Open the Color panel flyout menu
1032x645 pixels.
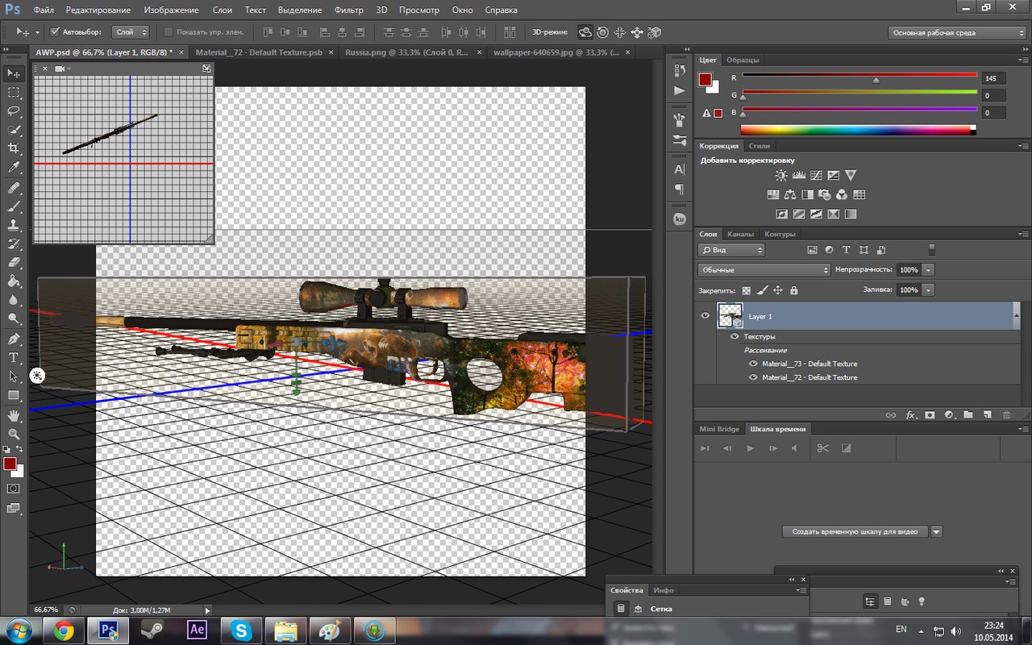pyautogui.click(x=1023, y=60)
